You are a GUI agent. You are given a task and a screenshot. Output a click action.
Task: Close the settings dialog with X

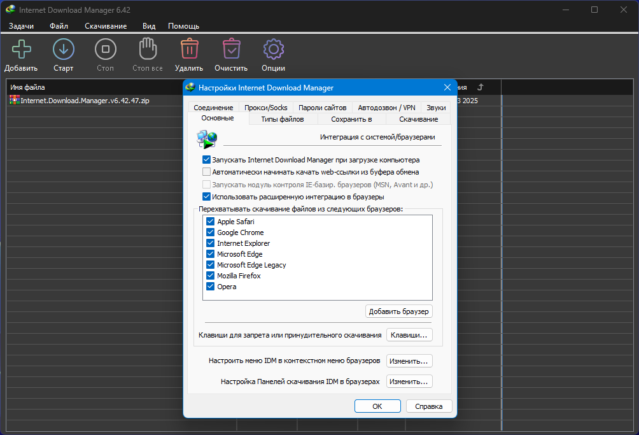tap(447, 87)
